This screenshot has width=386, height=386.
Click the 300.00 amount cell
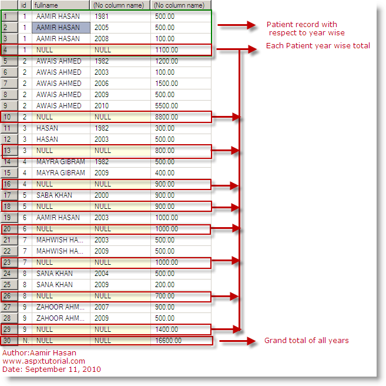point(181,128)
